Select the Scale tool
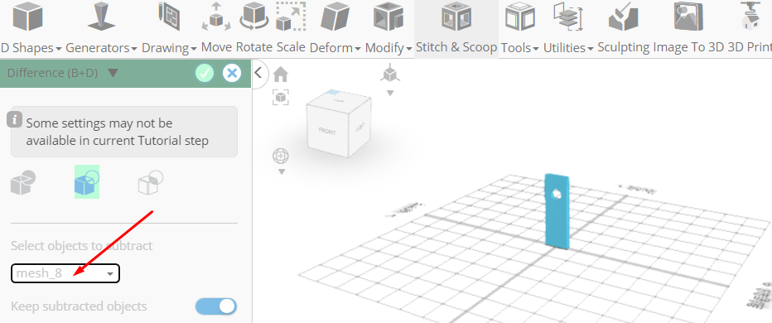 (291, 28)
